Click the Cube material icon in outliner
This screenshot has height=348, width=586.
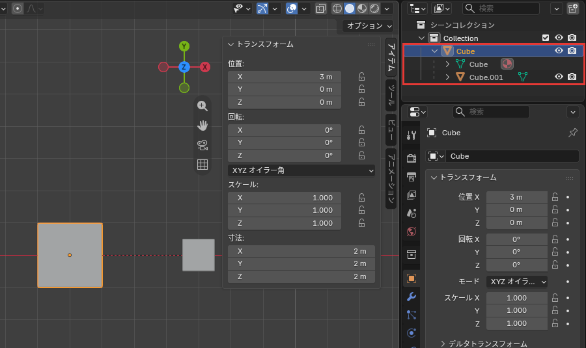(507, 64)
